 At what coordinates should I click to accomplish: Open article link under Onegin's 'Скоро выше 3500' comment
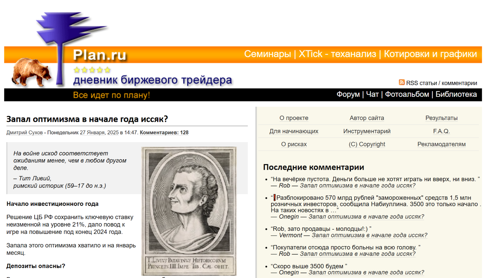pos(366,272)
